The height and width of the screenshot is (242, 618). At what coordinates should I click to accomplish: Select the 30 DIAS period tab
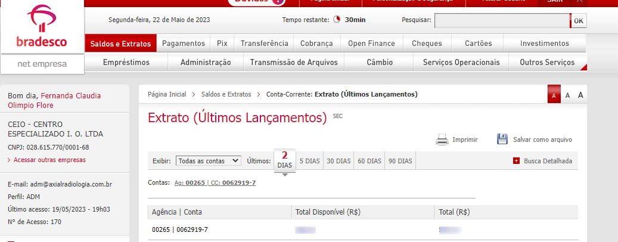(x=338, y=161)
